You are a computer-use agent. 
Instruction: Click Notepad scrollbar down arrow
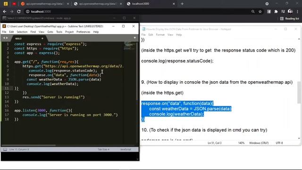pyautogui.click(x=299, y=138)
